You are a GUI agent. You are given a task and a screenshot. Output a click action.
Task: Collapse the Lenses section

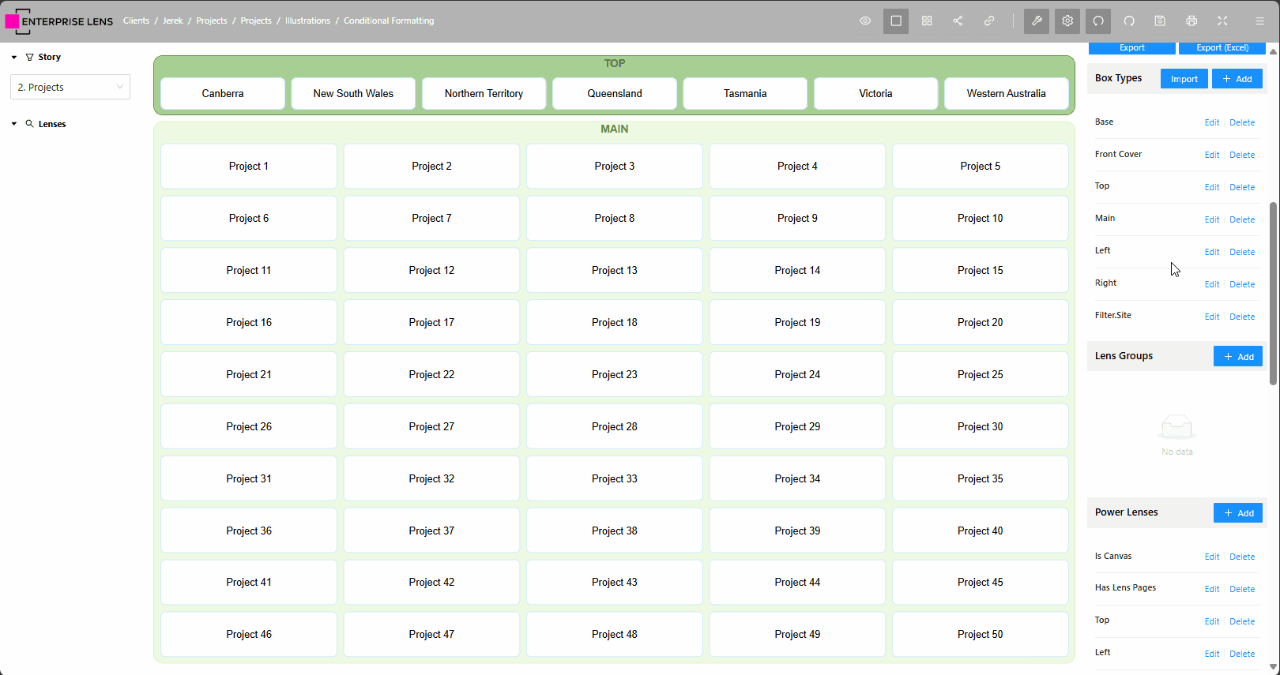(14, 124)
